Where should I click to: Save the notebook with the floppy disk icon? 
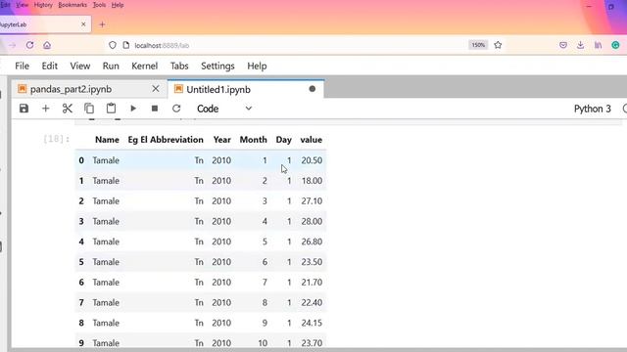(x=24, y=109)
